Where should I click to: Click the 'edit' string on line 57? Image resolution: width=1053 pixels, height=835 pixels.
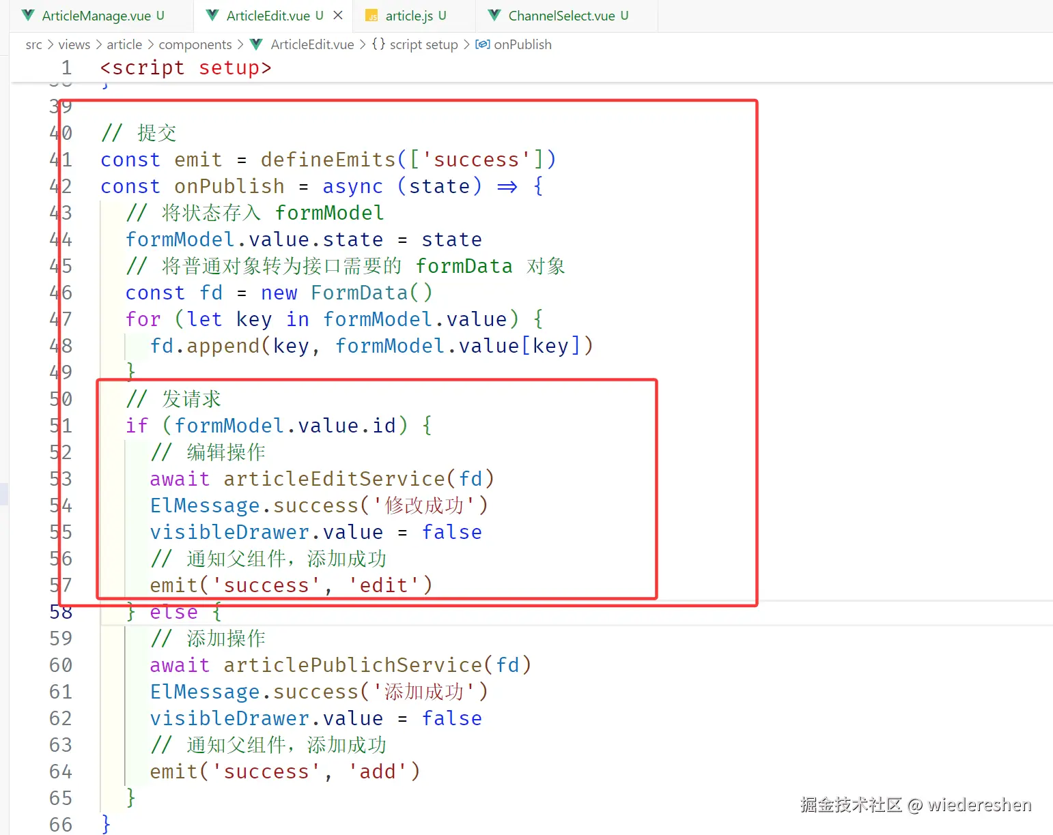click(x=384, y=585)
